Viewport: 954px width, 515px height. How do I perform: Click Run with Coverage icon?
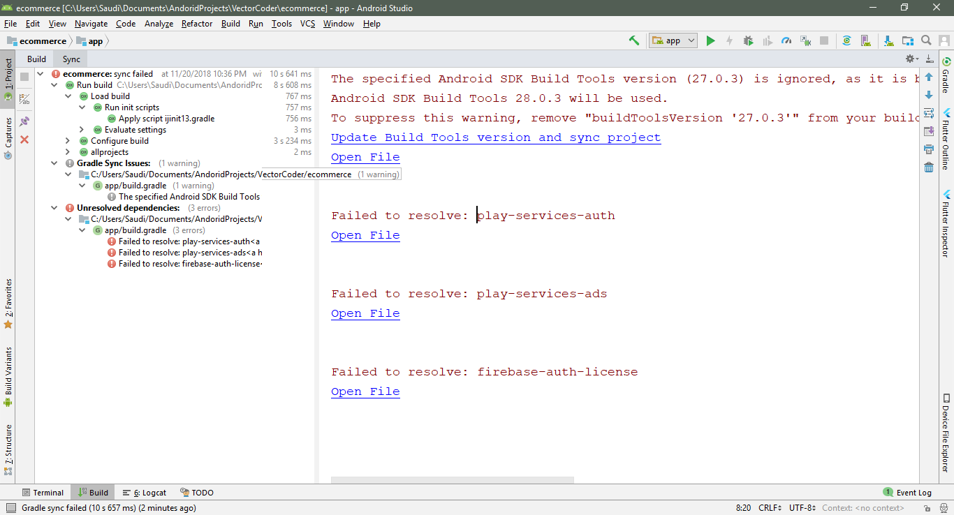point(768,40)
